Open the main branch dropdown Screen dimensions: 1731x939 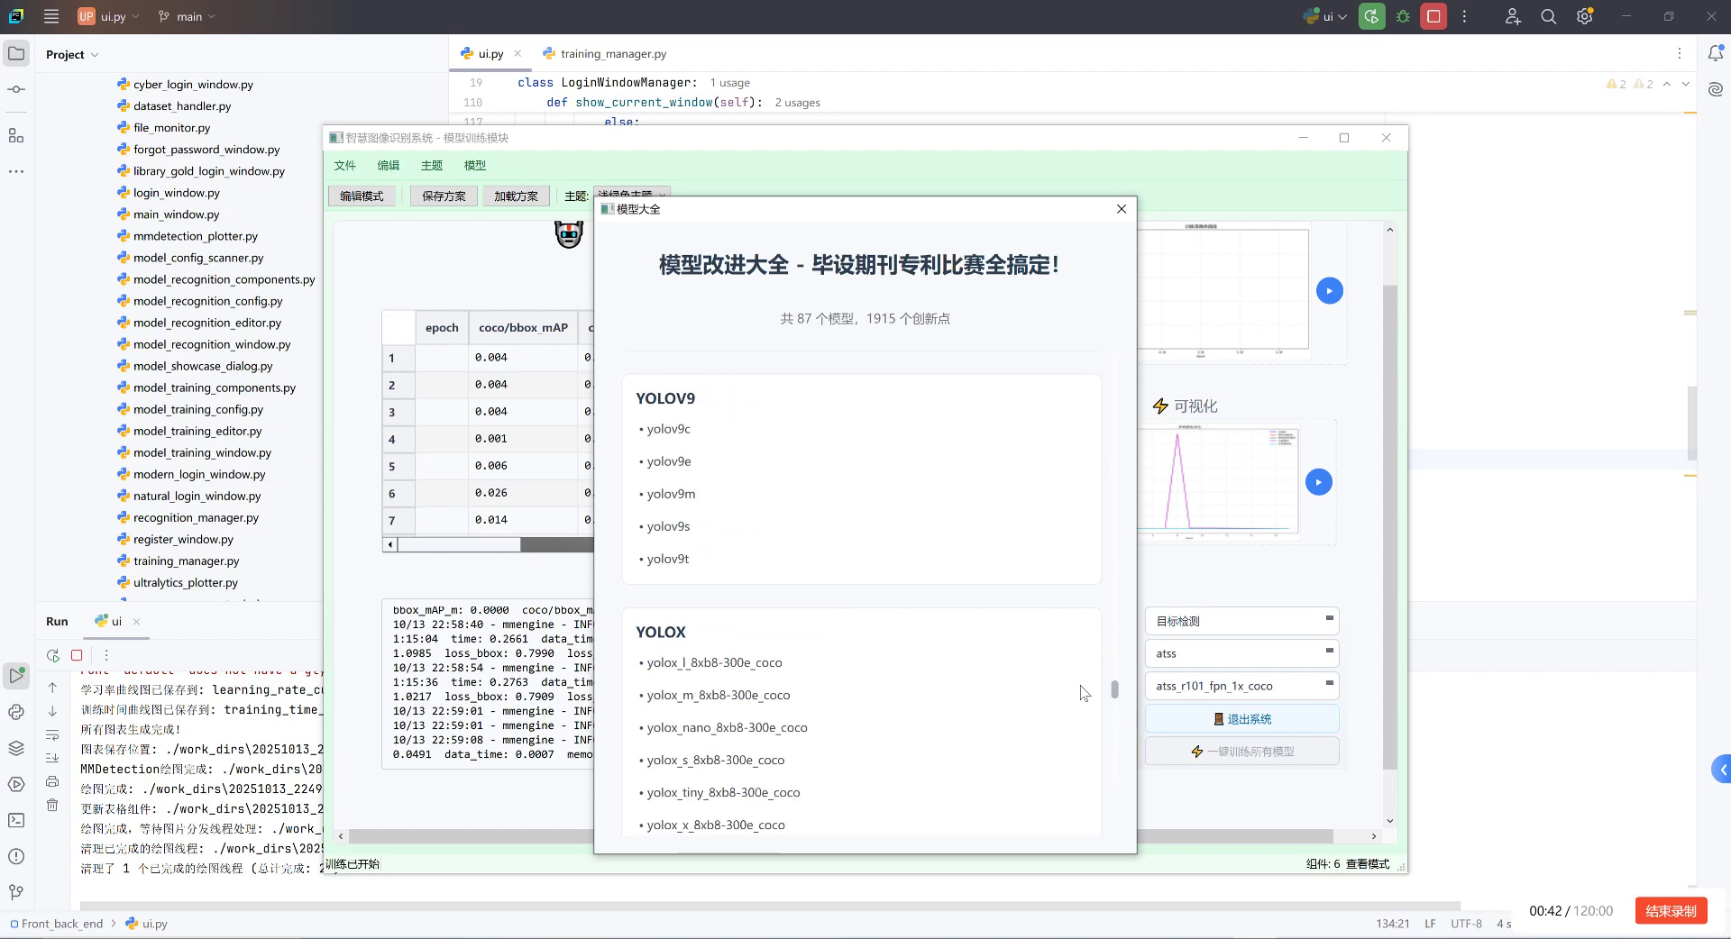[187, 16]
